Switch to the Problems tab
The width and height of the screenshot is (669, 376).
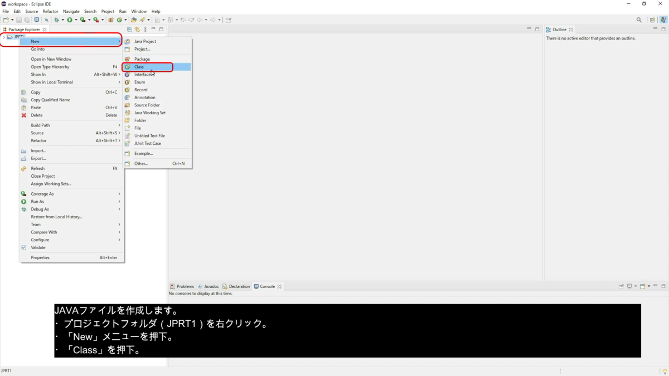(x=182, y=286)
